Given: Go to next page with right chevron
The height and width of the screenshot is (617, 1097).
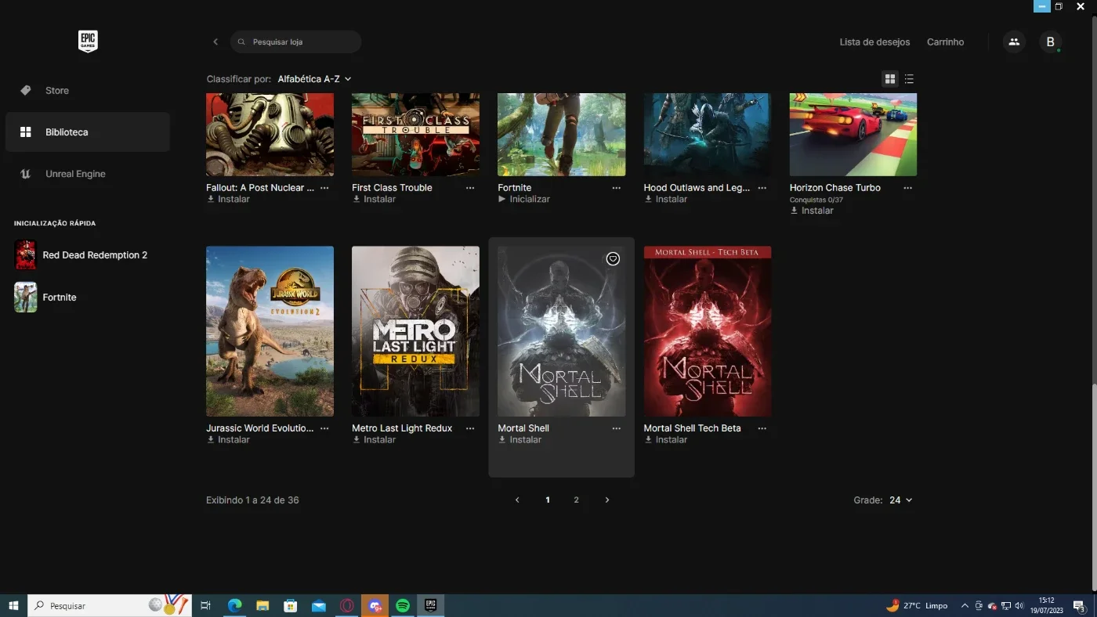Looking at the screenshot, I should pyautogui.click(x=607, y=500).
